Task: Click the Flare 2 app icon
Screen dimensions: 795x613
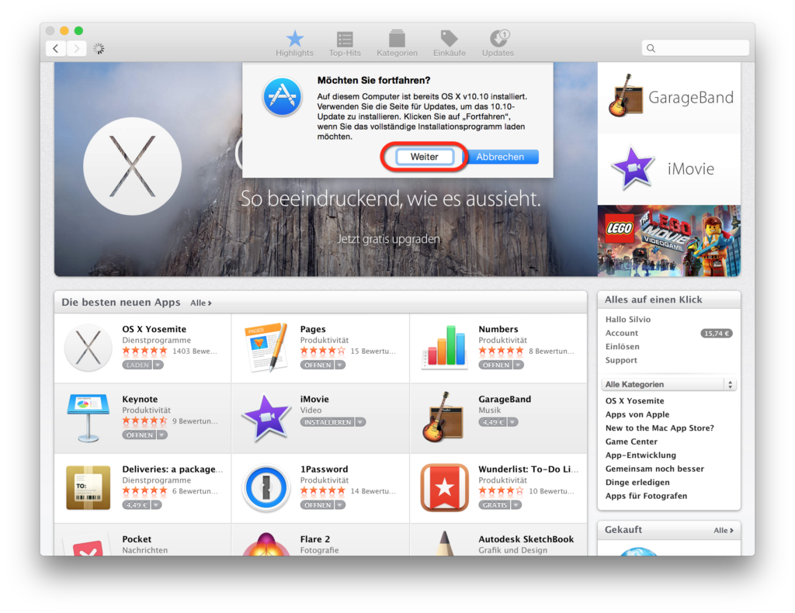Action: click(266, 545)
